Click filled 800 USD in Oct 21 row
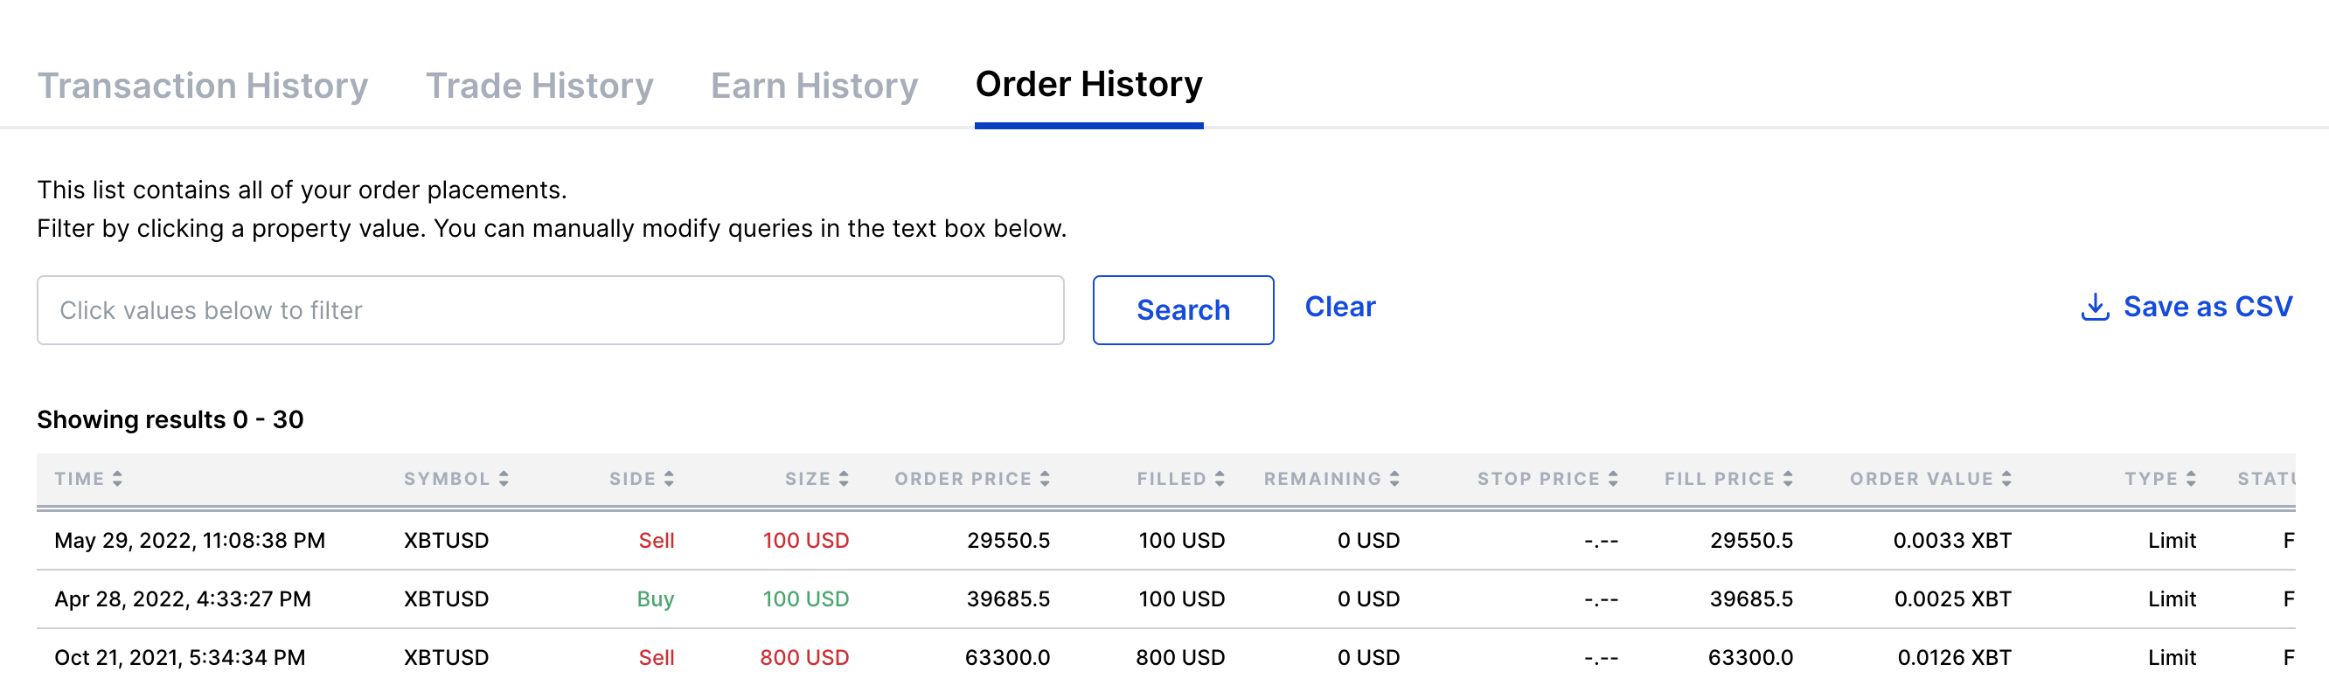This screenshot has width=2329, height=685. click(1180, 658)
